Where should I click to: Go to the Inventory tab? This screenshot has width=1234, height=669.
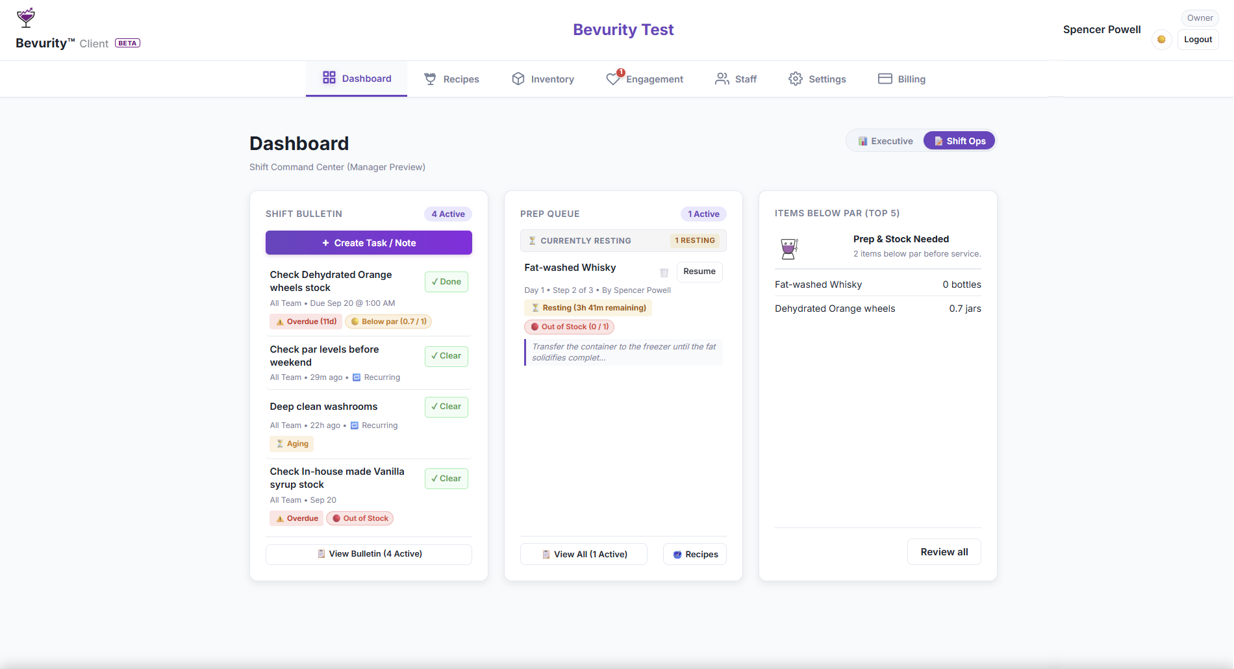(x=543, y=79)
